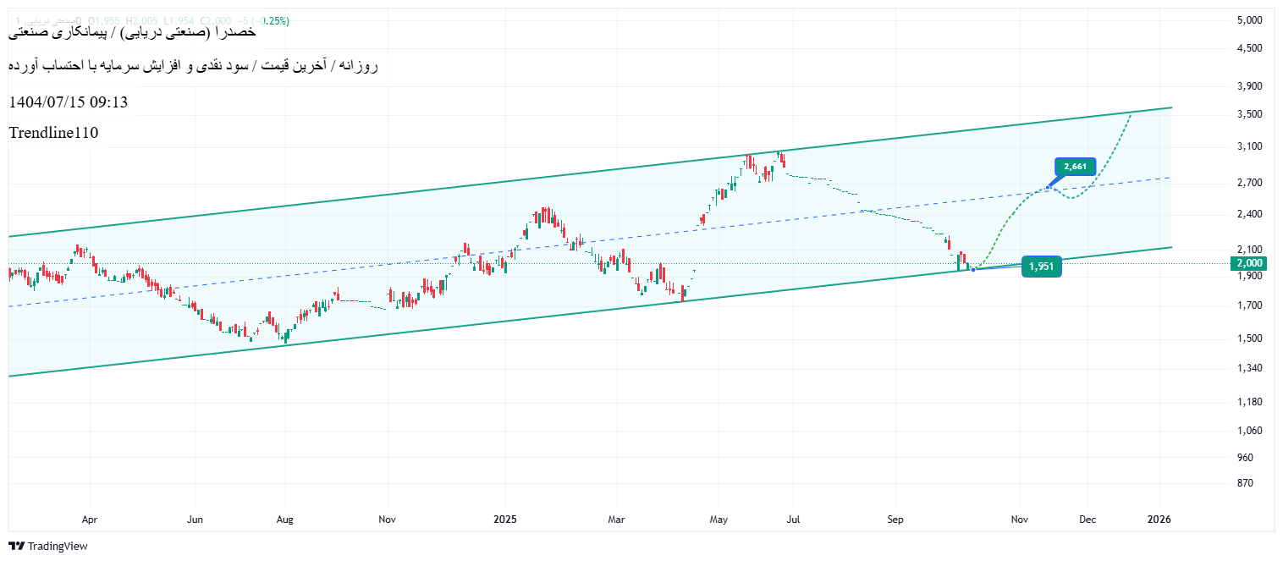
Task: Click the Jul time axis label
Action: pos(793,519)
